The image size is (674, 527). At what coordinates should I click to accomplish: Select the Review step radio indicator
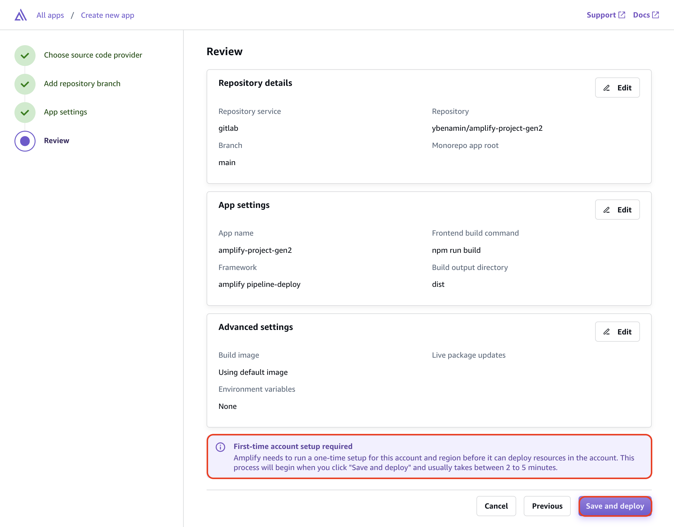click(25, 141)
